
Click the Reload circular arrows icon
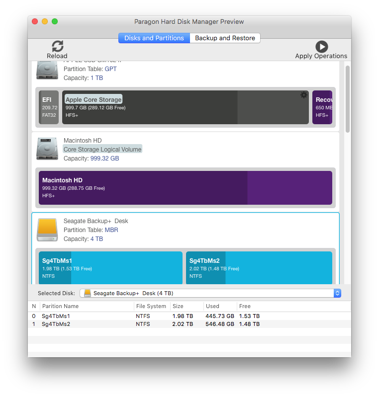pyautogui.click(x=58, y=46)
